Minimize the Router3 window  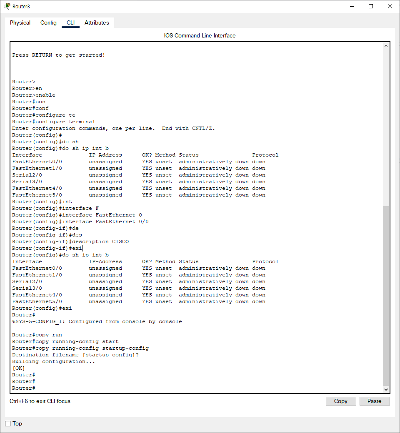tap(352, 6)
